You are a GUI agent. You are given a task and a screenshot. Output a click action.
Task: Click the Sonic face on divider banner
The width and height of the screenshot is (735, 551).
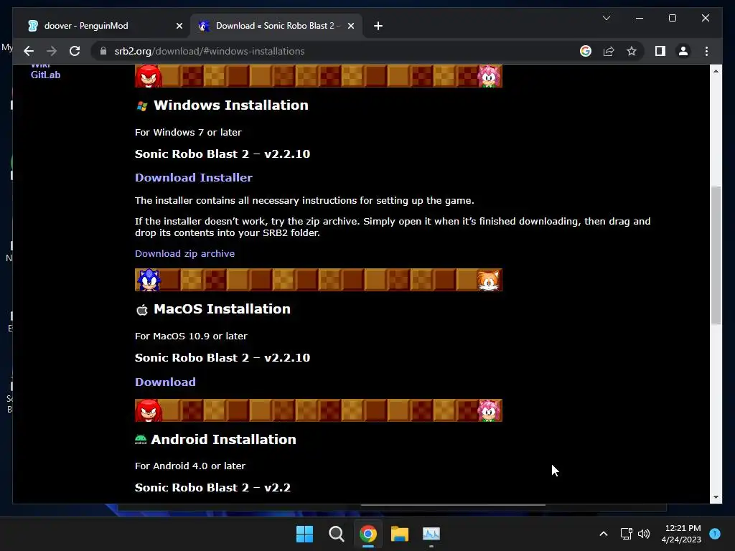(x=148, y=280)
